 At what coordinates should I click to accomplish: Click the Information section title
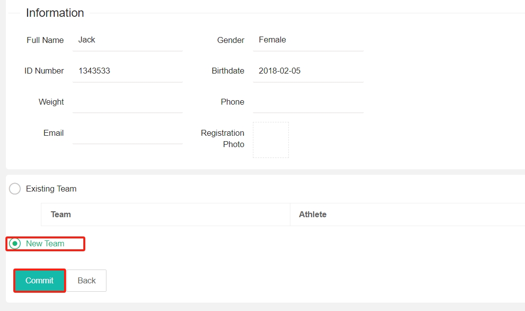55,13
